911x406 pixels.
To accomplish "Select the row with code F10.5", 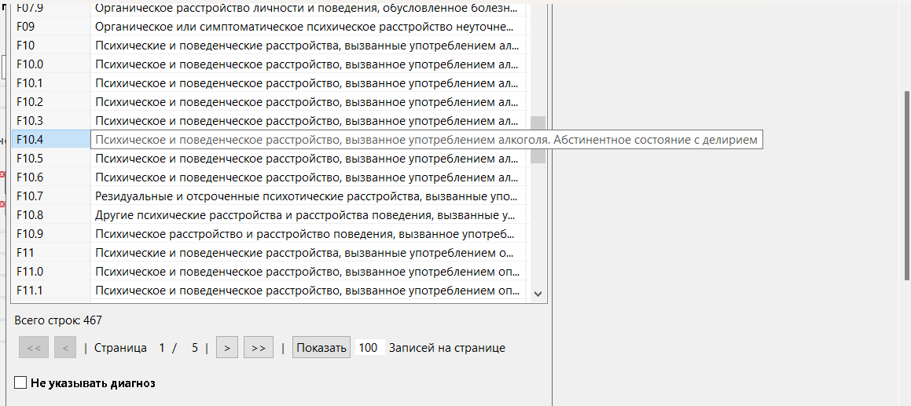I will tap(270, 159).
